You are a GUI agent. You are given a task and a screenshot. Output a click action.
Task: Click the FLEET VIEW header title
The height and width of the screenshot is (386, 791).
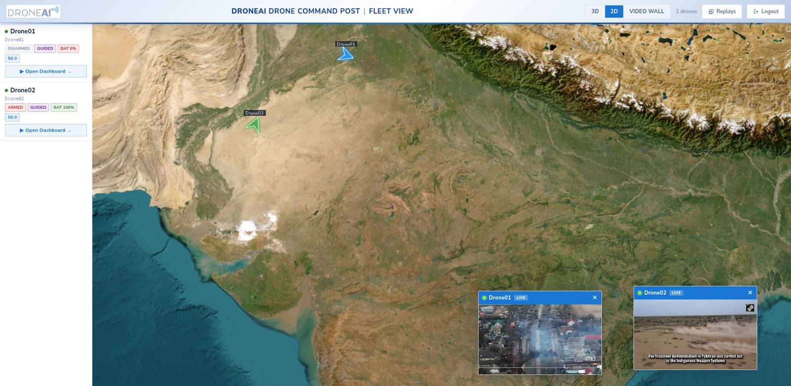click(391, 11)
